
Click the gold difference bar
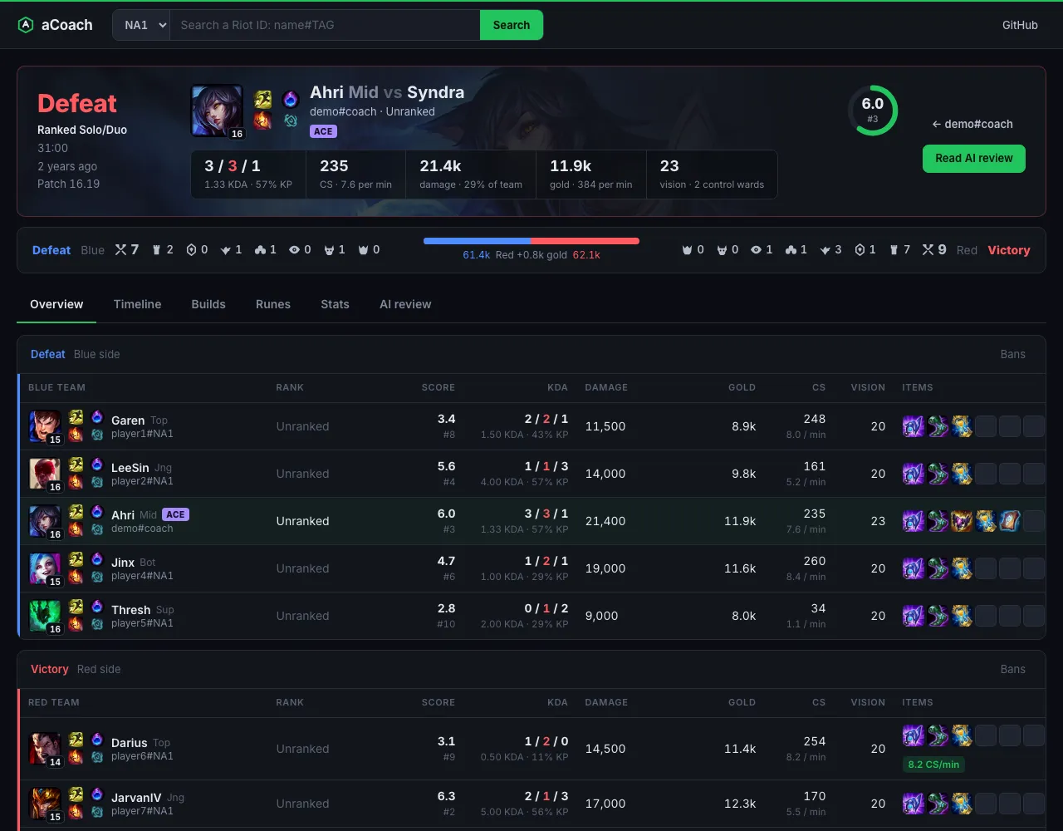point(531,241)
